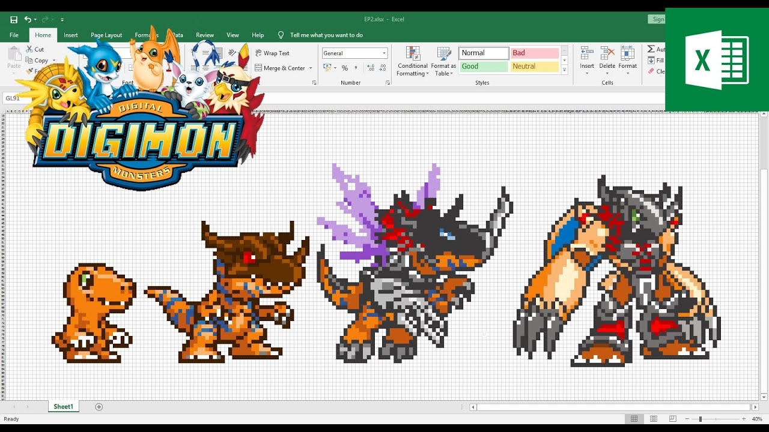The width and height of the screenshot is (769, 432).
Task: Click the Clear eraser icon
Action: (651, 71)
